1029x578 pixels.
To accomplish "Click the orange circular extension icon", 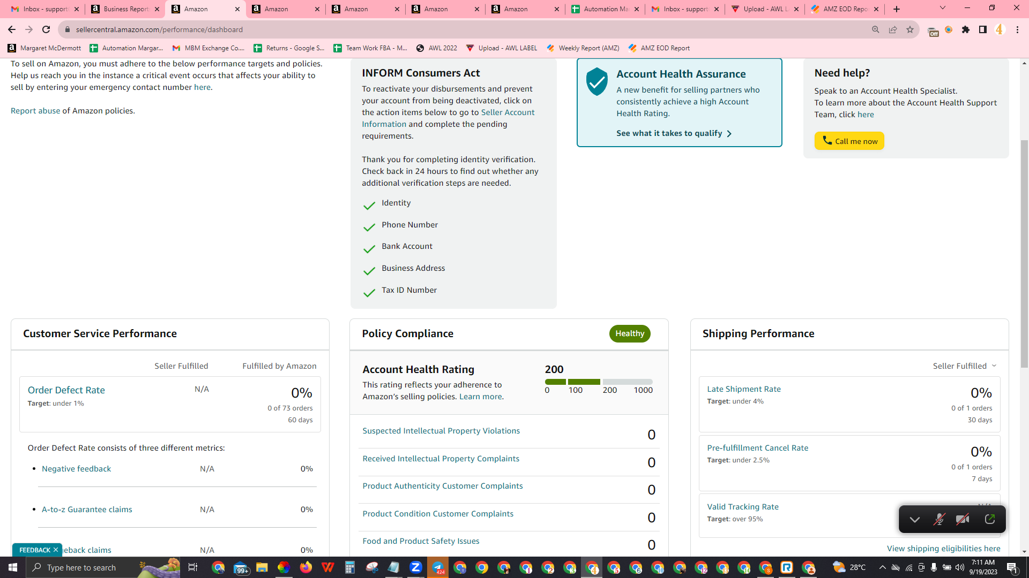I will [949, 29].
